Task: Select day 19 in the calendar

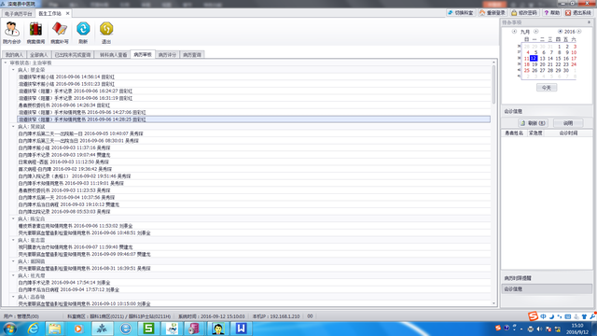Action: click(535, 64)
